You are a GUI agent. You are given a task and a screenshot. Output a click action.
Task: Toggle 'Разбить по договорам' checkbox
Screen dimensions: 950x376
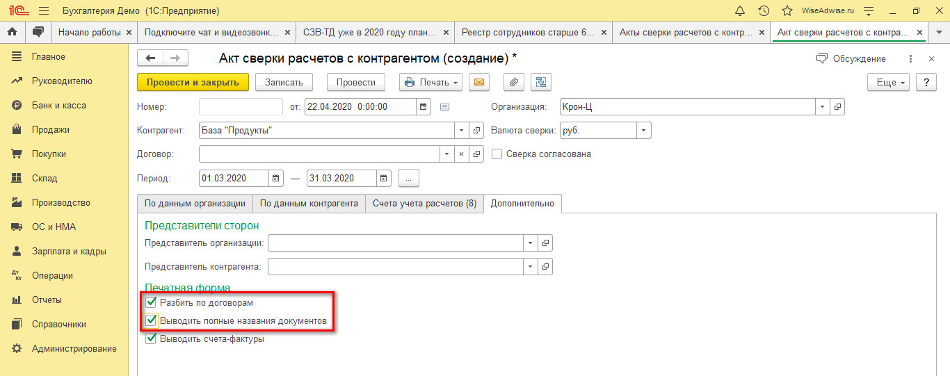tap(150, 303)
